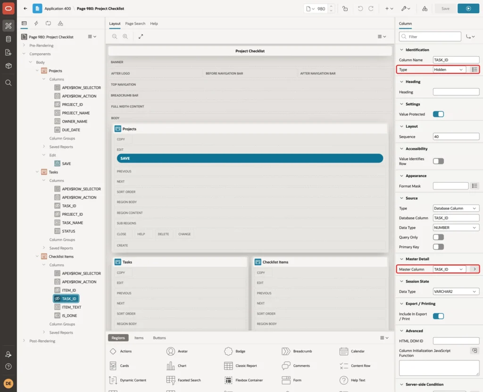
Task: Collapse the Checklist Items region node
Action: pos(37,256)
